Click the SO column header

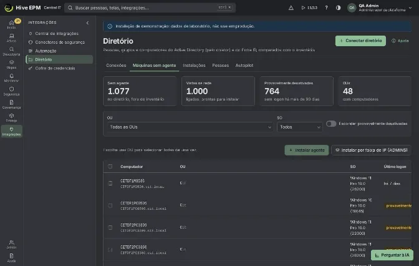pyautogui.click(x=353, y=167)
